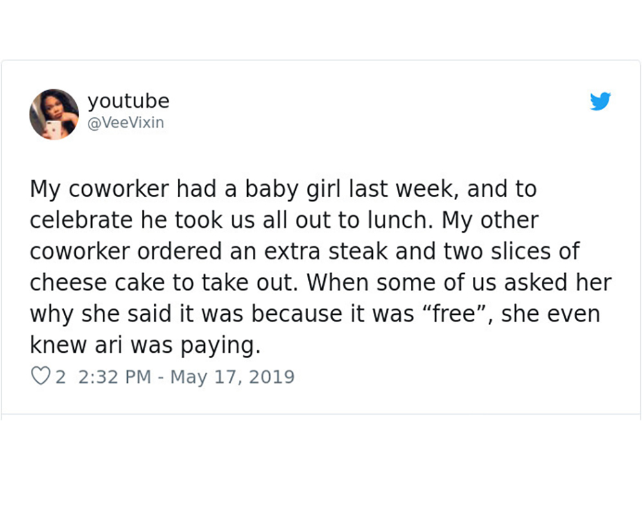Click the 2:32 PM timestamp
642x513 pixels.
pos(114,376)
